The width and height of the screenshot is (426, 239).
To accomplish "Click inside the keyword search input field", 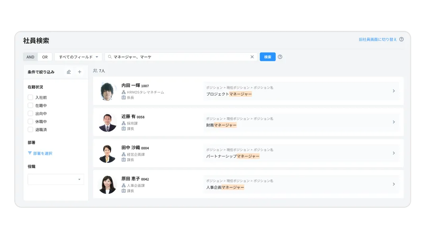I will click(179, 57).
